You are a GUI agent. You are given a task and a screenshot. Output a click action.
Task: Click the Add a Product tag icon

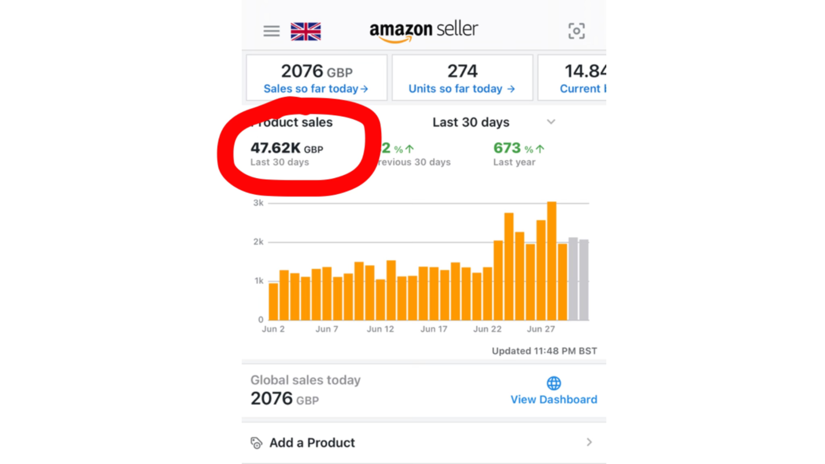tap(256, 443)
